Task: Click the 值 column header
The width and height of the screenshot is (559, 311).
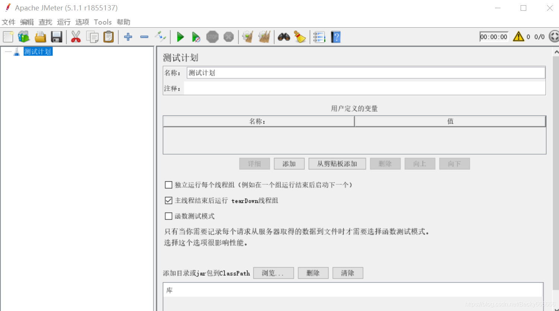Action: pos(450,121)
